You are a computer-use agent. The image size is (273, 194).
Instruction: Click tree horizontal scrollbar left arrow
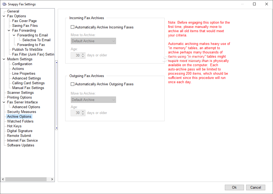click(3, 179)
